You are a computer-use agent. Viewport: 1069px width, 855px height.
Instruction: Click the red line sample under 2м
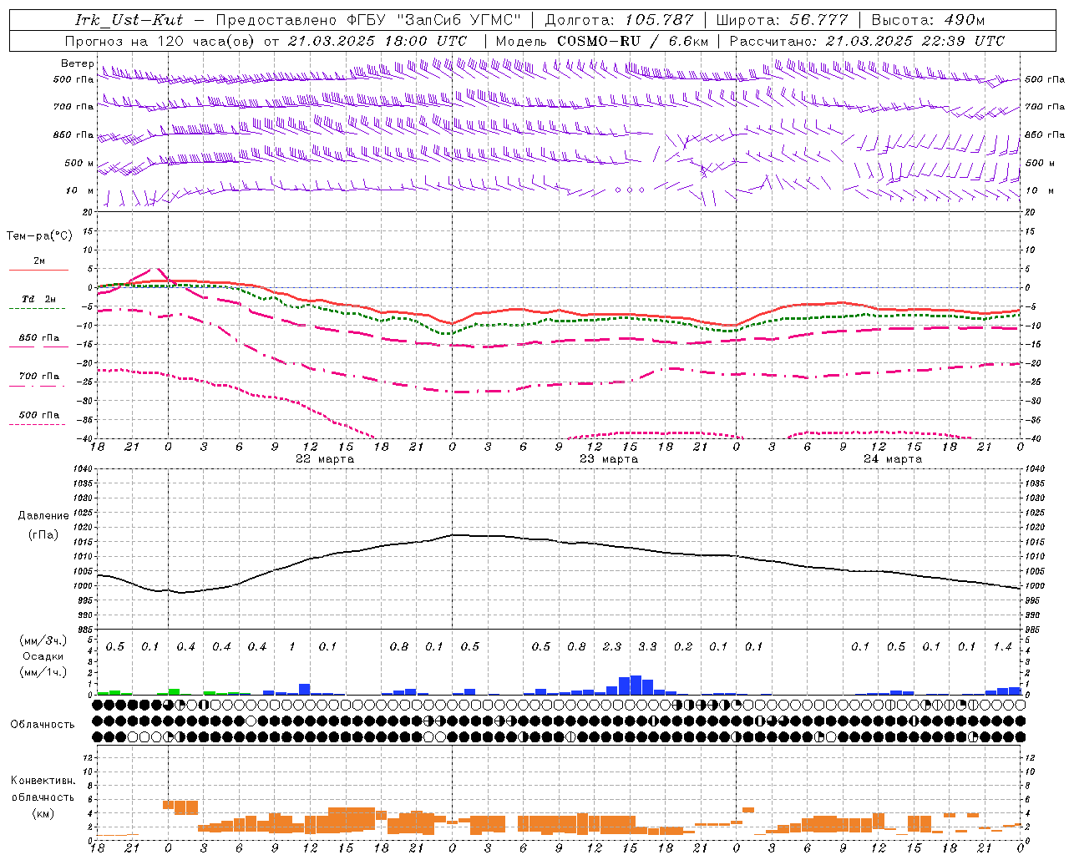[38, 270]
